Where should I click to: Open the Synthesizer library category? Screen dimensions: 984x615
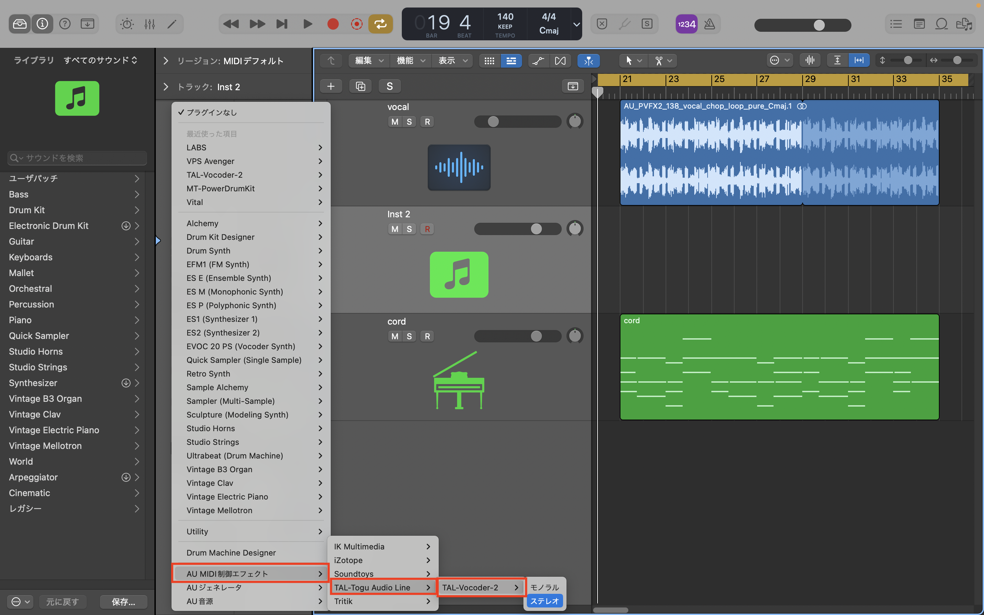[x=73, y=383]
